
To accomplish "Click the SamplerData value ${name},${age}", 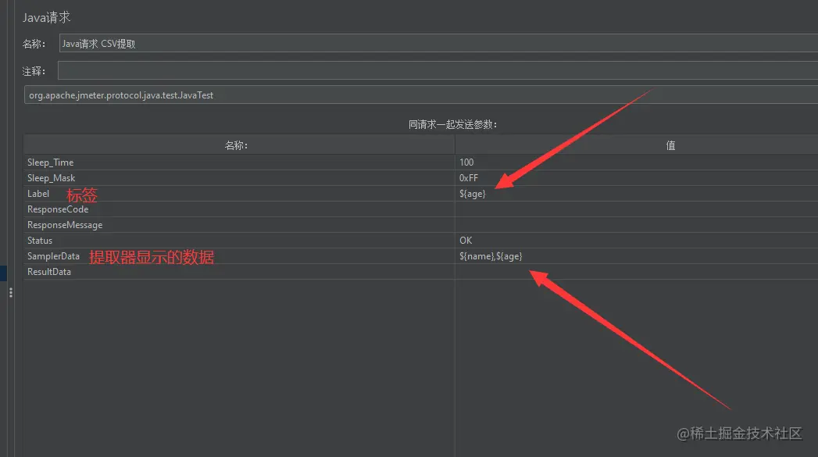I will (637, 256).
